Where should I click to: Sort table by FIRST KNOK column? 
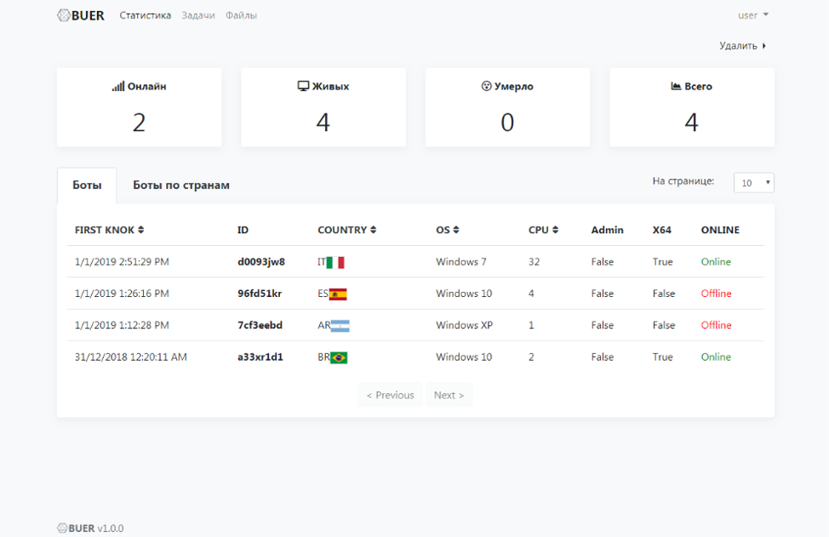tap(109, 230)
